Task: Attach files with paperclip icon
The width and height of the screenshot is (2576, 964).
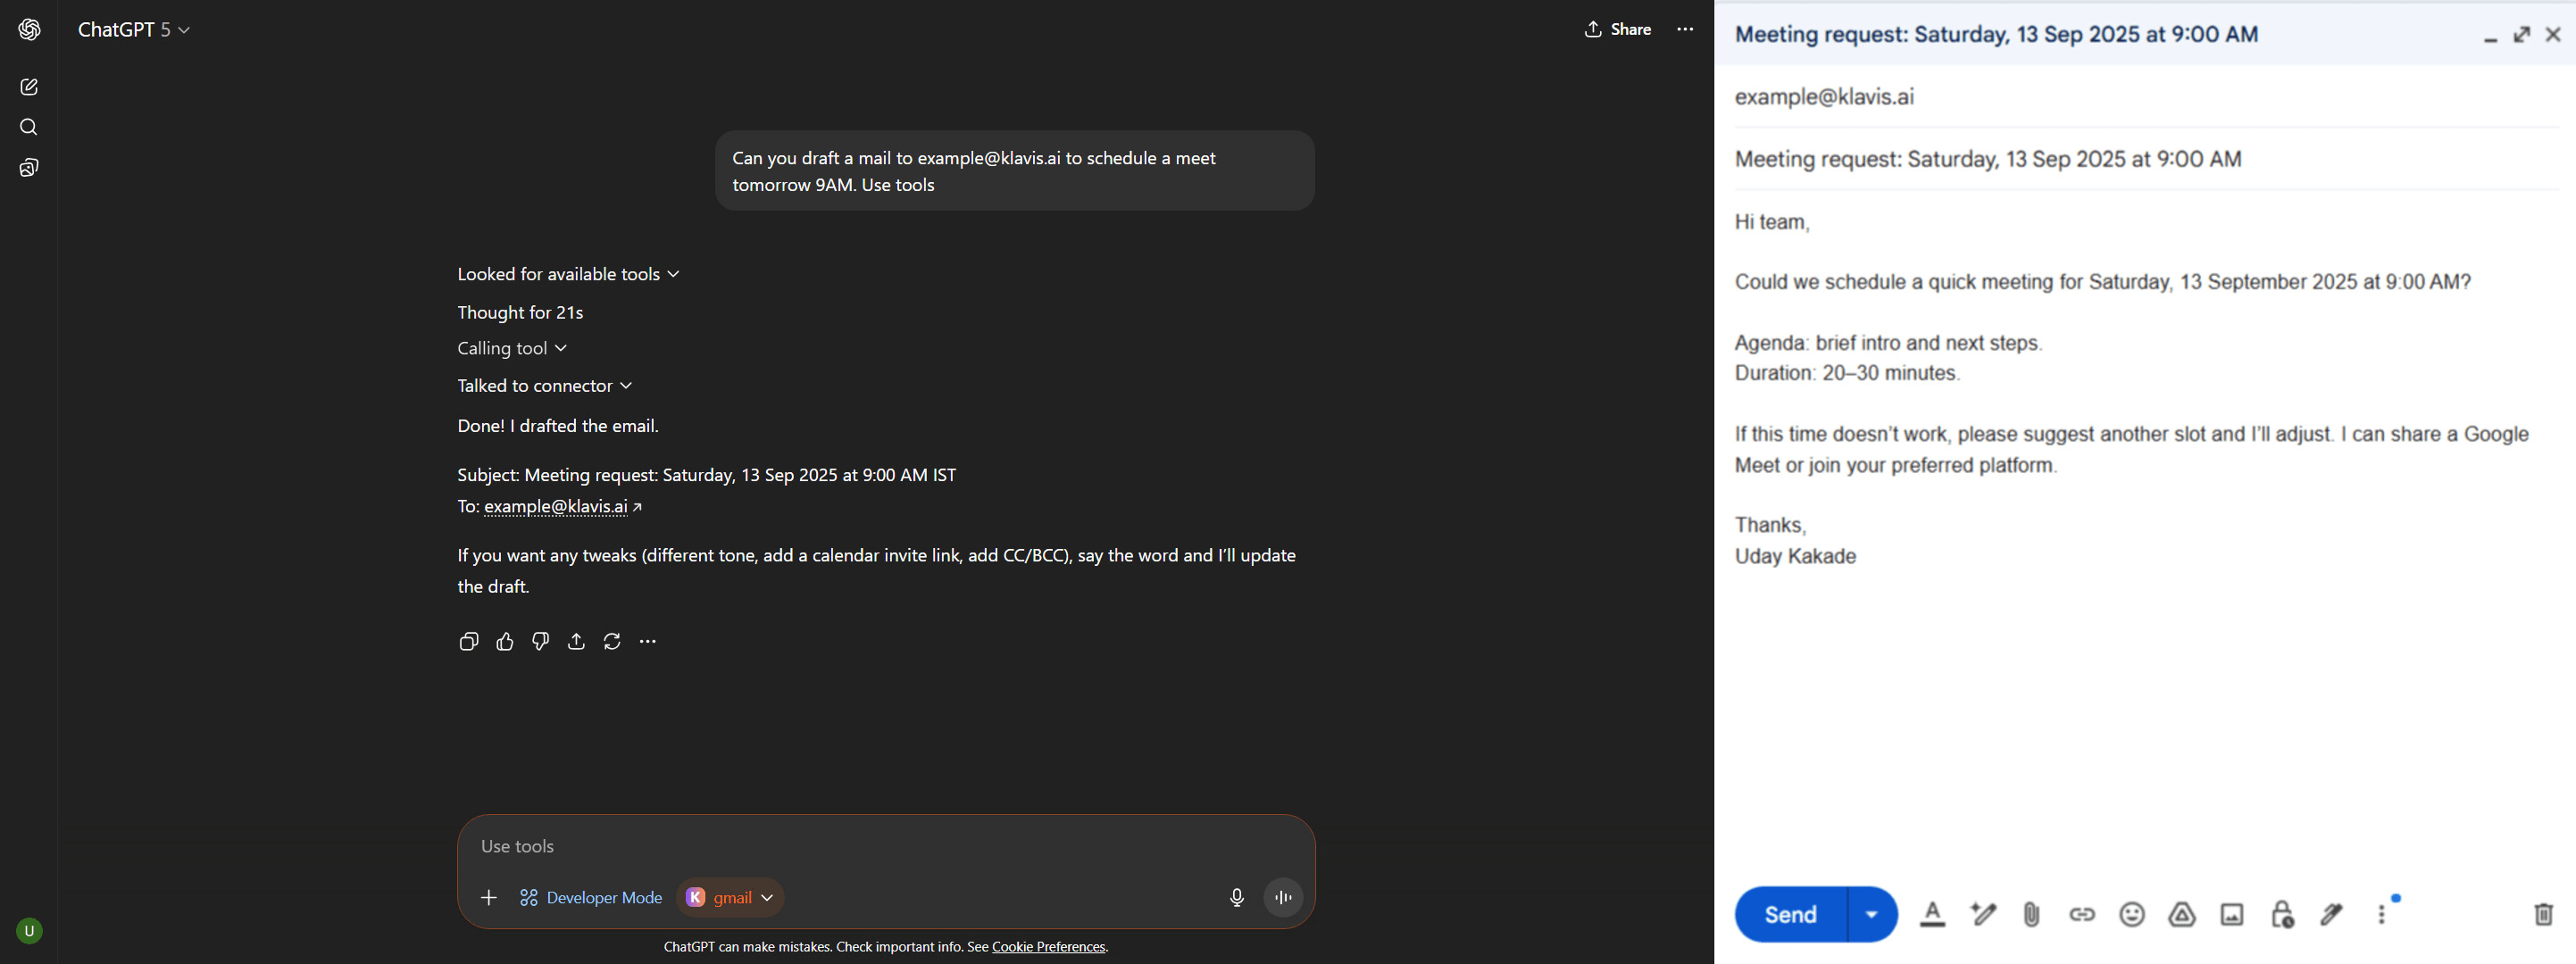Action: coord(2031,914)
